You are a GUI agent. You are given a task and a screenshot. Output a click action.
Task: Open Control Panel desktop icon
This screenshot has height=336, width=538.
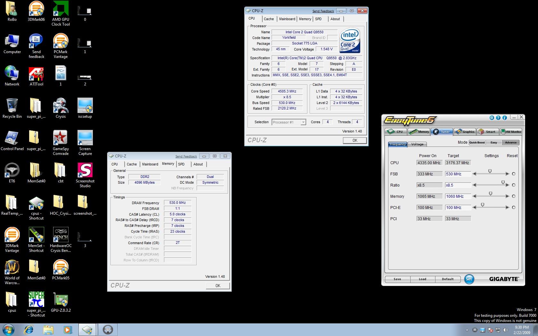tap(12, 141)
